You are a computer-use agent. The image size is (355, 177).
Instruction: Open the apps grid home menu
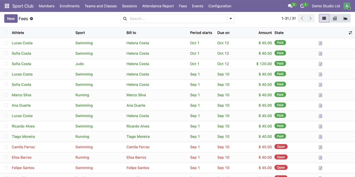click(7, 6)
